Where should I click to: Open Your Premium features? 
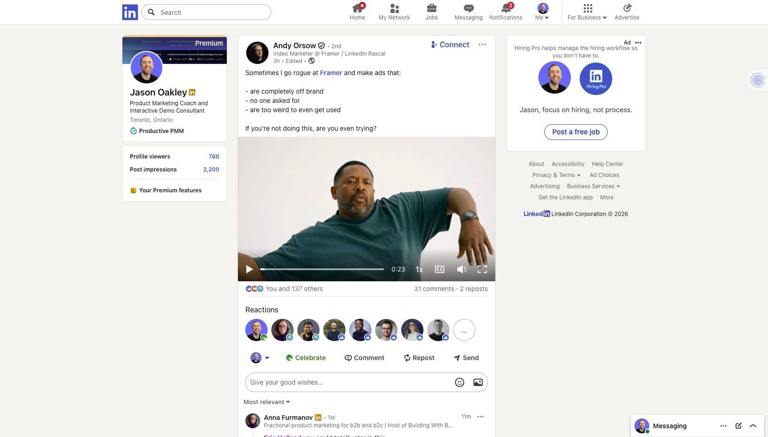166,190
